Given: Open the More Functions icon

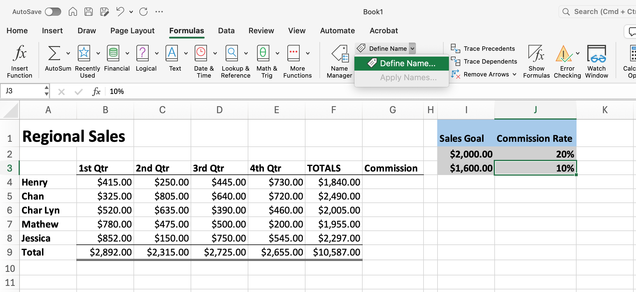Looking at the screenshot, I should coord(294,53).
